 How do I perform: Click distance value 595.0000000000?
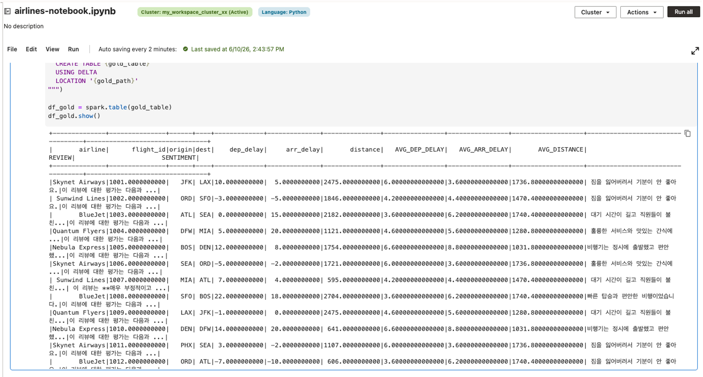tap(354, 280)
